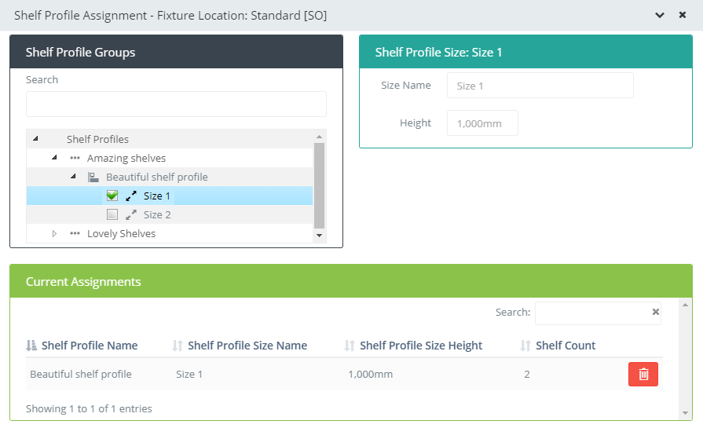The image size is (703, 439).
Task: Collapse the Amazing shelves tree node
Action: pyautogui.click(x=54, y=157)
